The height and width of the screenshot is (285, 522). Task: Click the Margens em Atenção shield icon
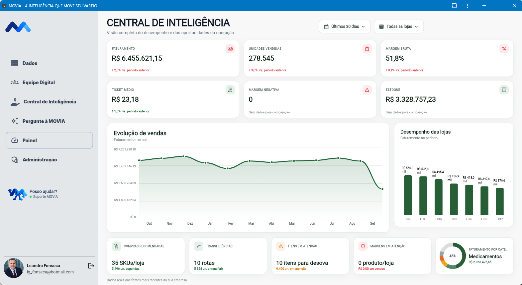[x=363, y=246]
